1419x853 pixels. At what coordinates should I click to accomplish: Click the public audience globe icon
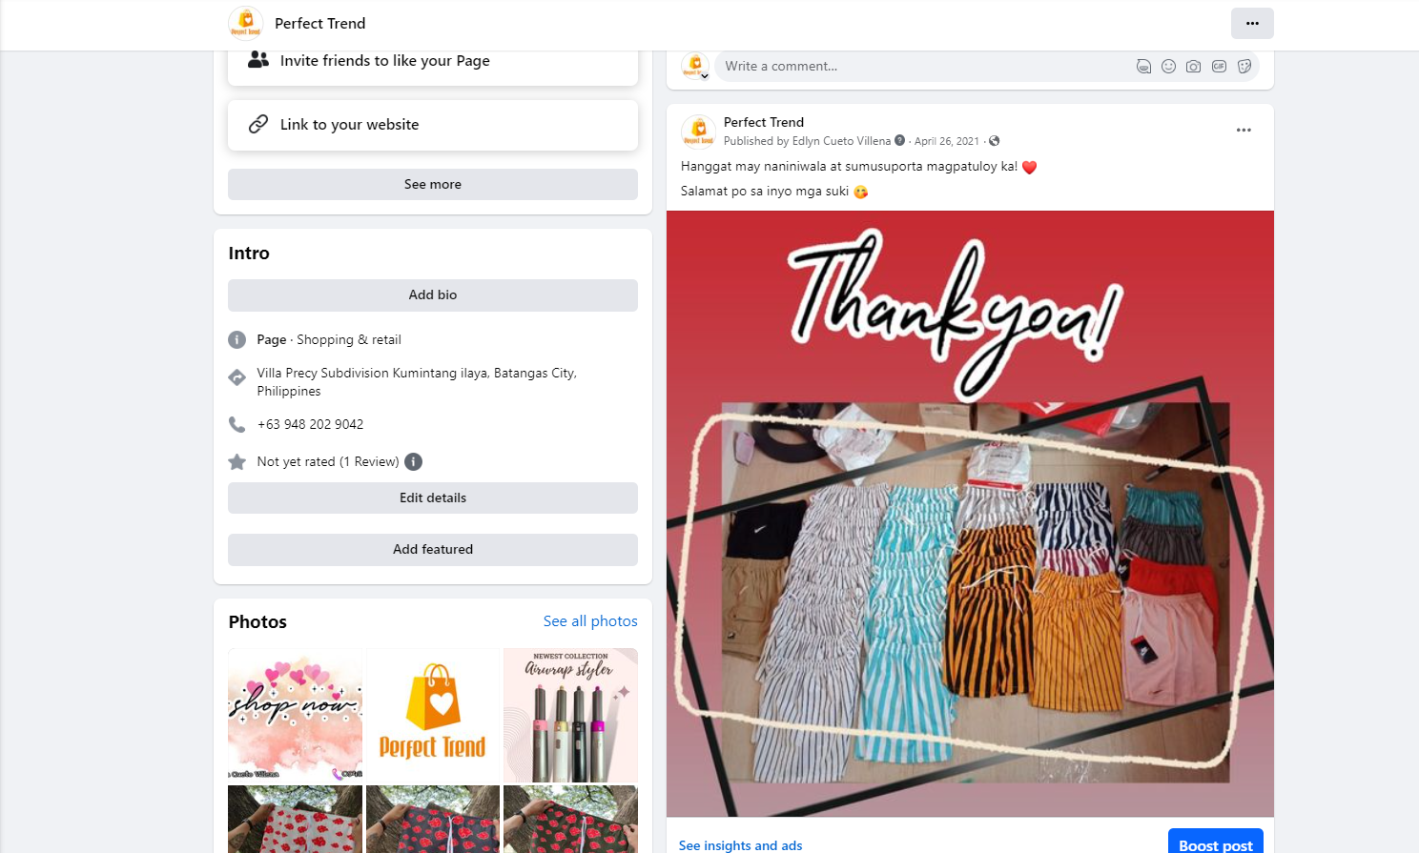point(994,141)
